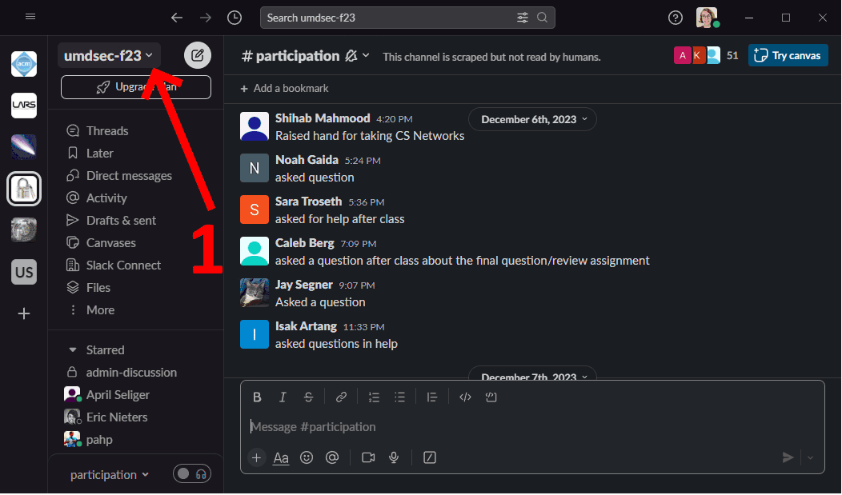Open send options dropdown

tap(810, 458)
